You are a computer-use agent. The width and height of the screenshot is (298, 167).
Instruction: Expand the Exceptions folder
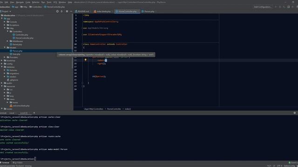point(5,25)
